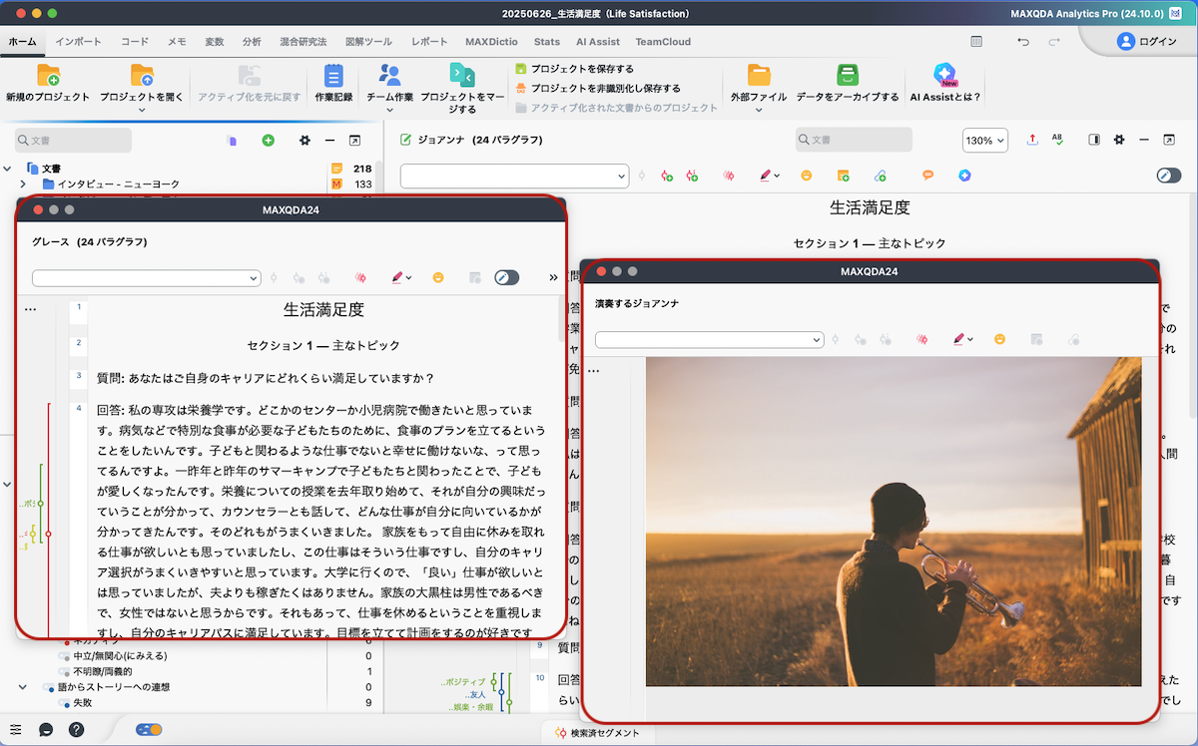Open the comment bubble in ジョアンナ toolbar
The width and height of the screenshot is (1198, 746).
[x=927, y=176]
